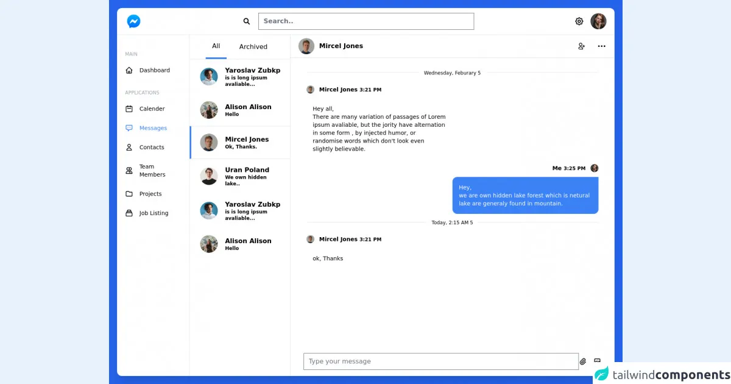The height and width of the screenshot is (384, 731).
Task: Switch to the Archived tab
Action: (253, 47)
